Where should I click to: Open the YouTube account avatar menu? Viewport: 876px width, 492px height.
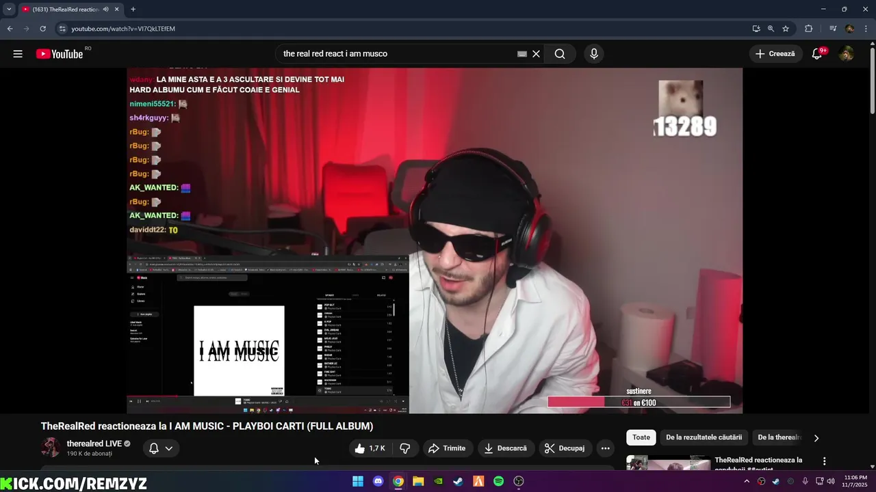(x=847, y=54)
